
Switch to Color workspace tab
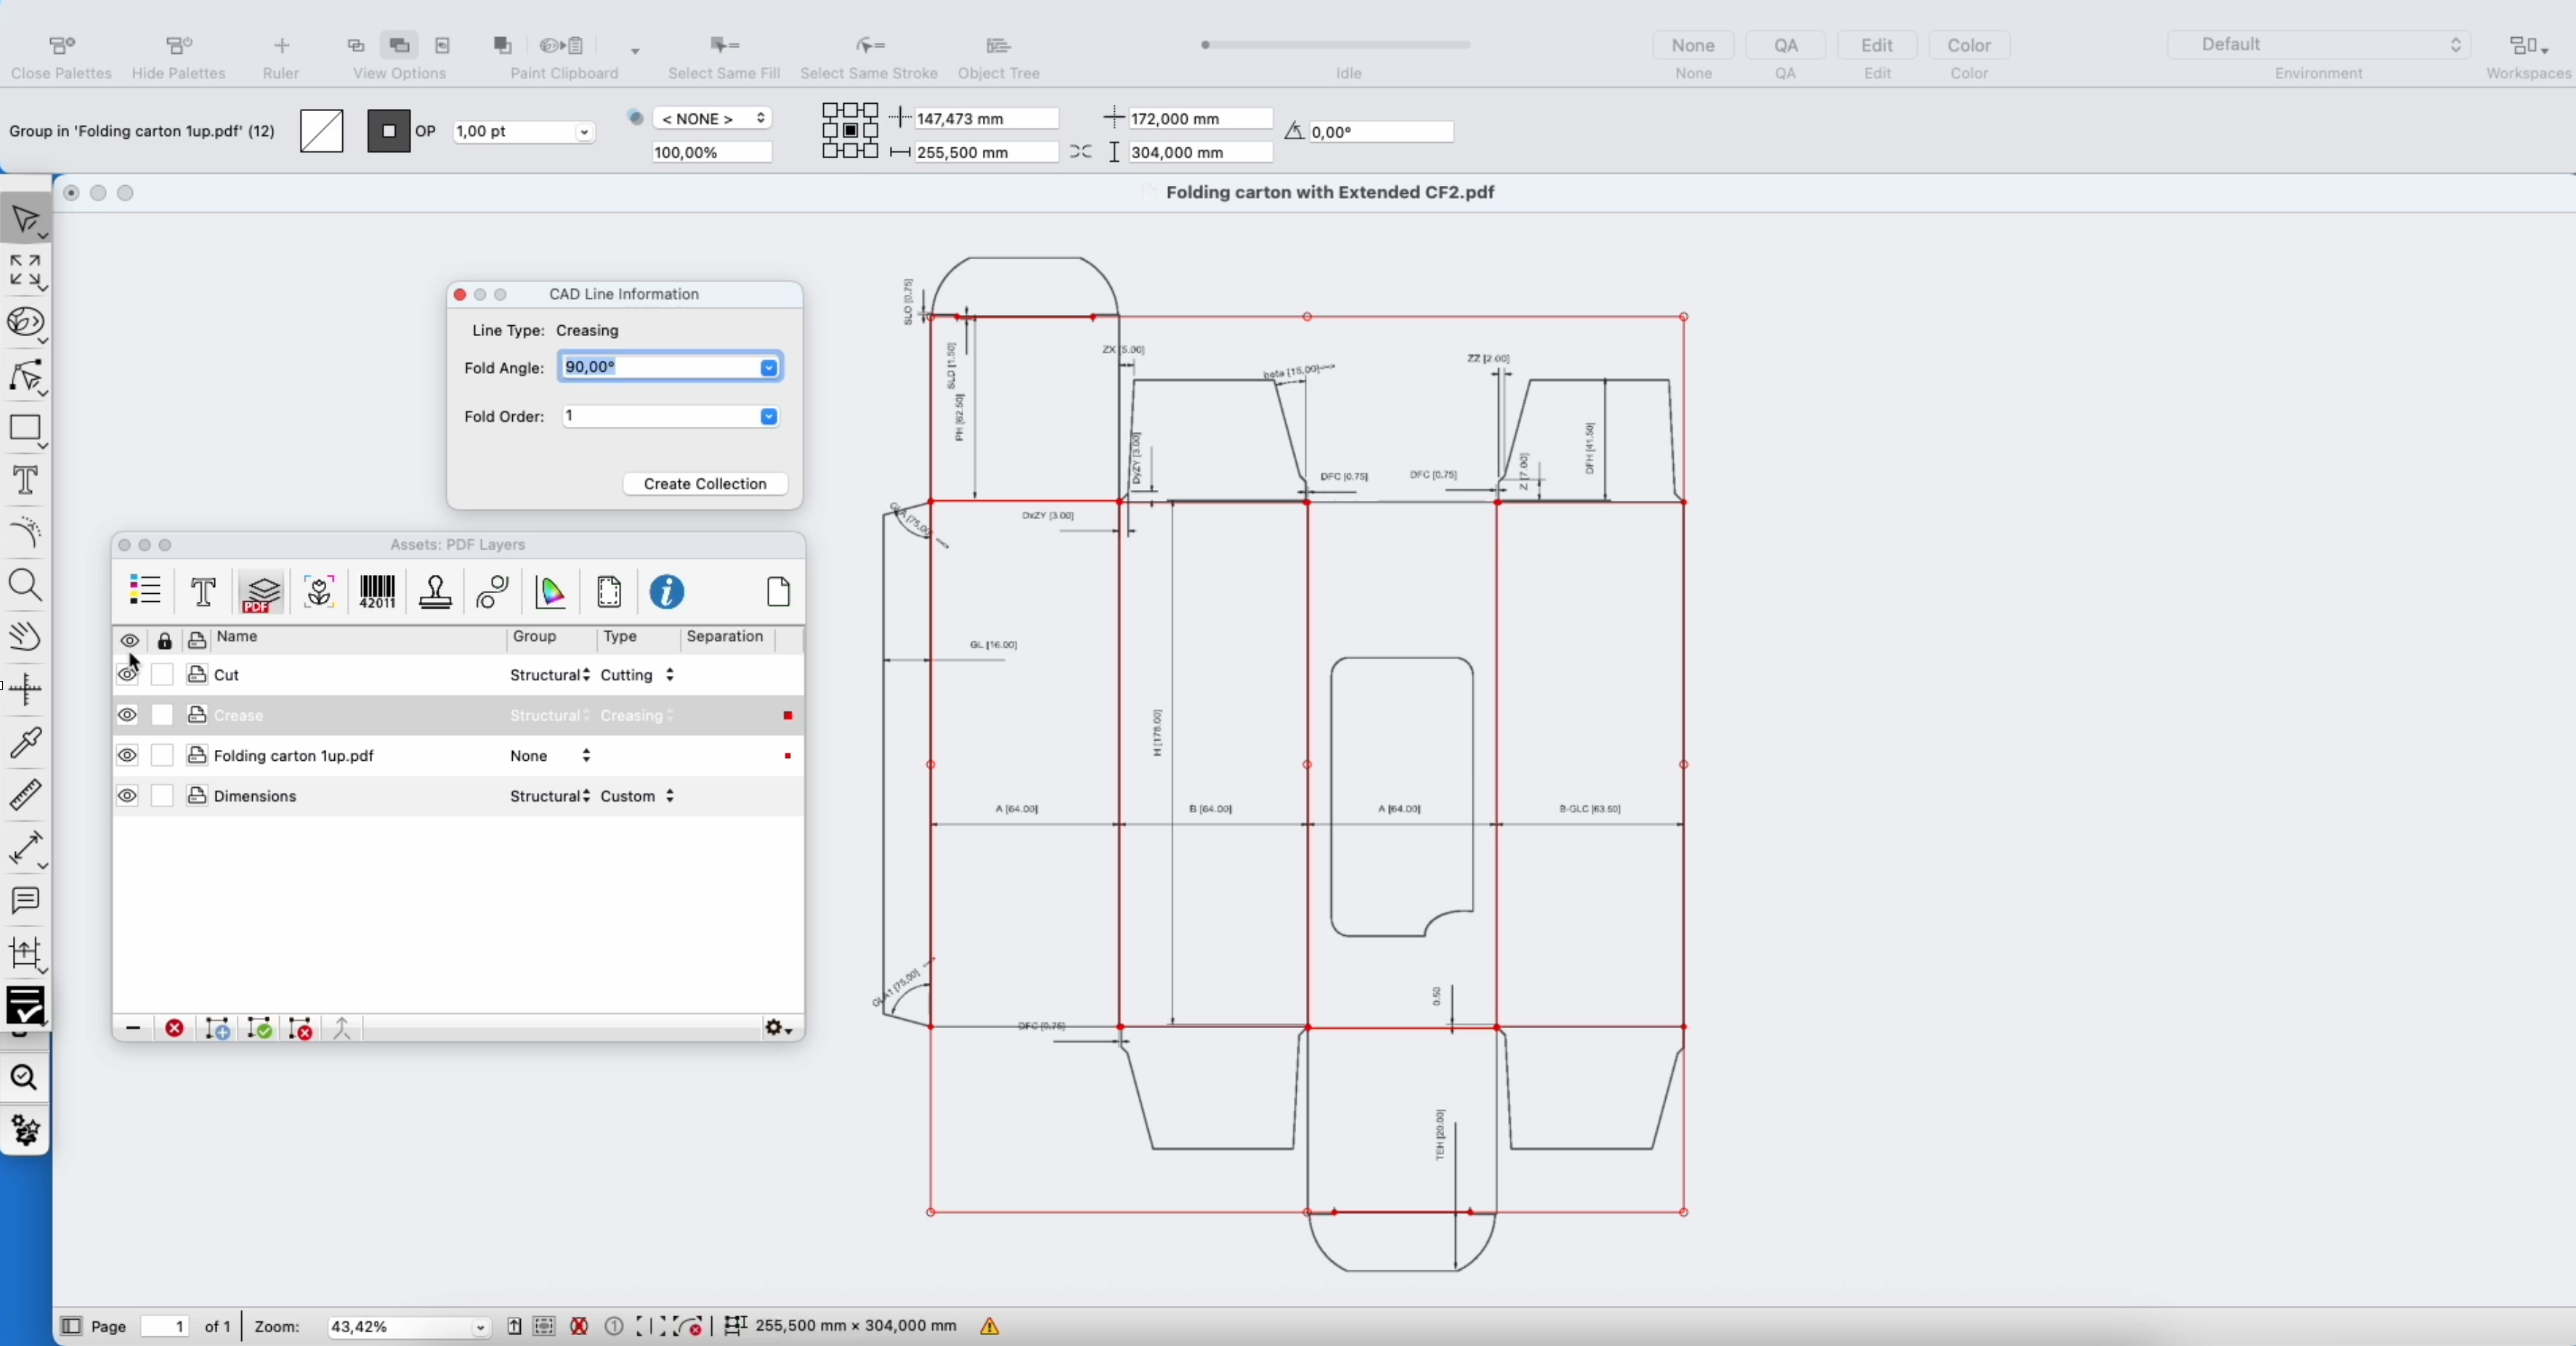click(1969, 46)
